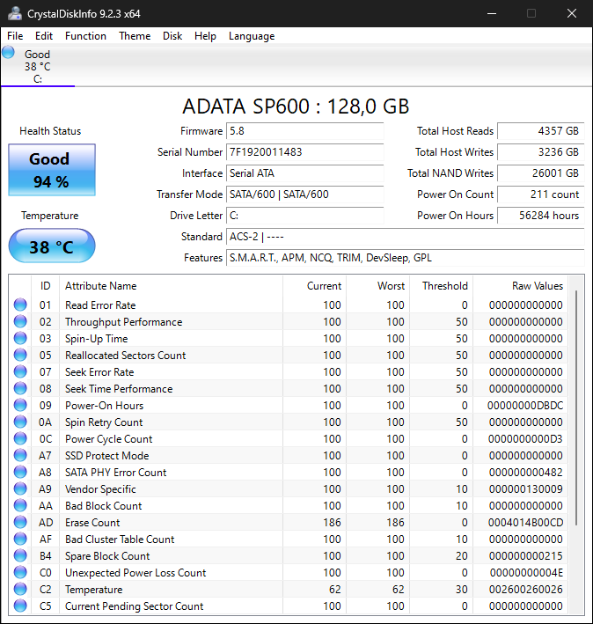
Task: Open the Theme menu
Action: click(x=135, y=36)
